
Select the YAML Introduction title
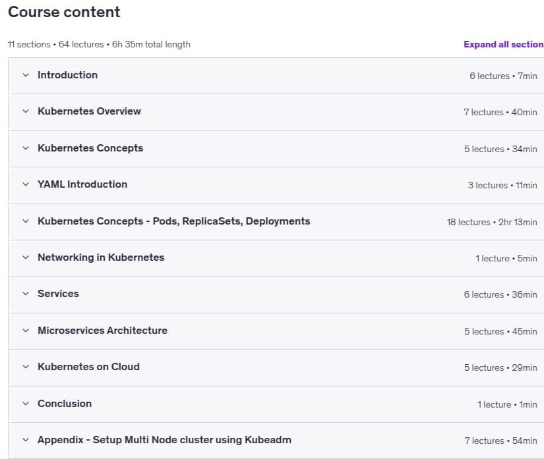click(x=82, y=184)
